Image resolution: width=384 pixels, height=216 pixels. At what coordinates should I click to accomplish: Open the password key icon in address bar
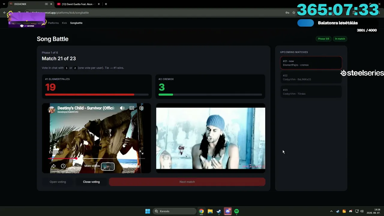287,13
